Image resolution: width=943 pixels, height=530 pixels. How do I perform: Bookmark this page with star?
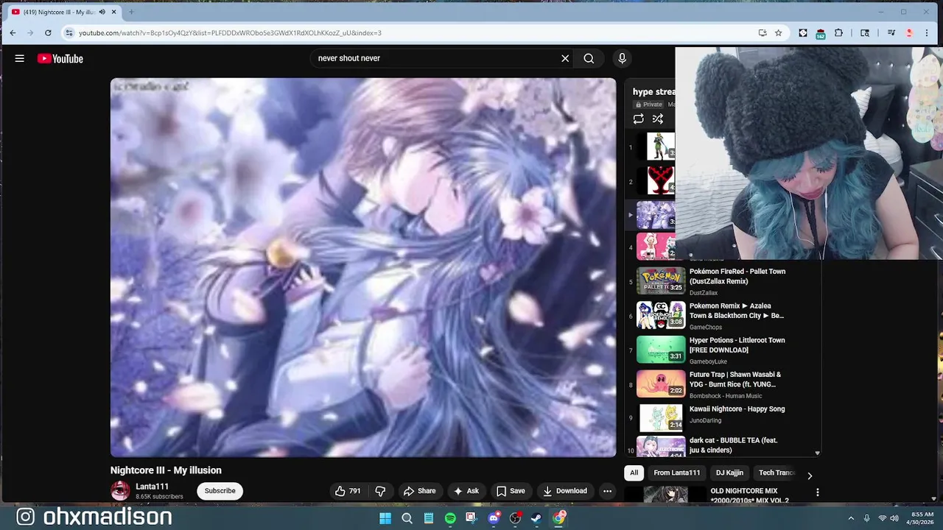pos(779,32)
